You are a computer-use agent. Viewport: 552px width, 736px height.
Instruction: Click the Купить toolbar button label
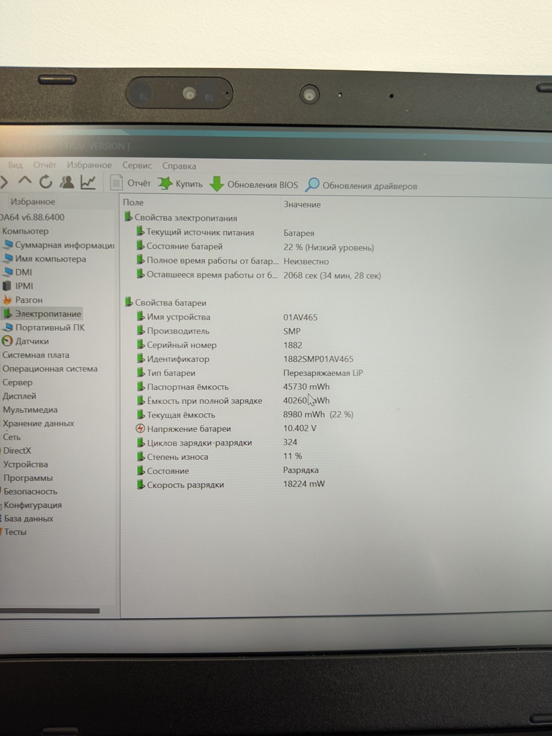[189, 184]
